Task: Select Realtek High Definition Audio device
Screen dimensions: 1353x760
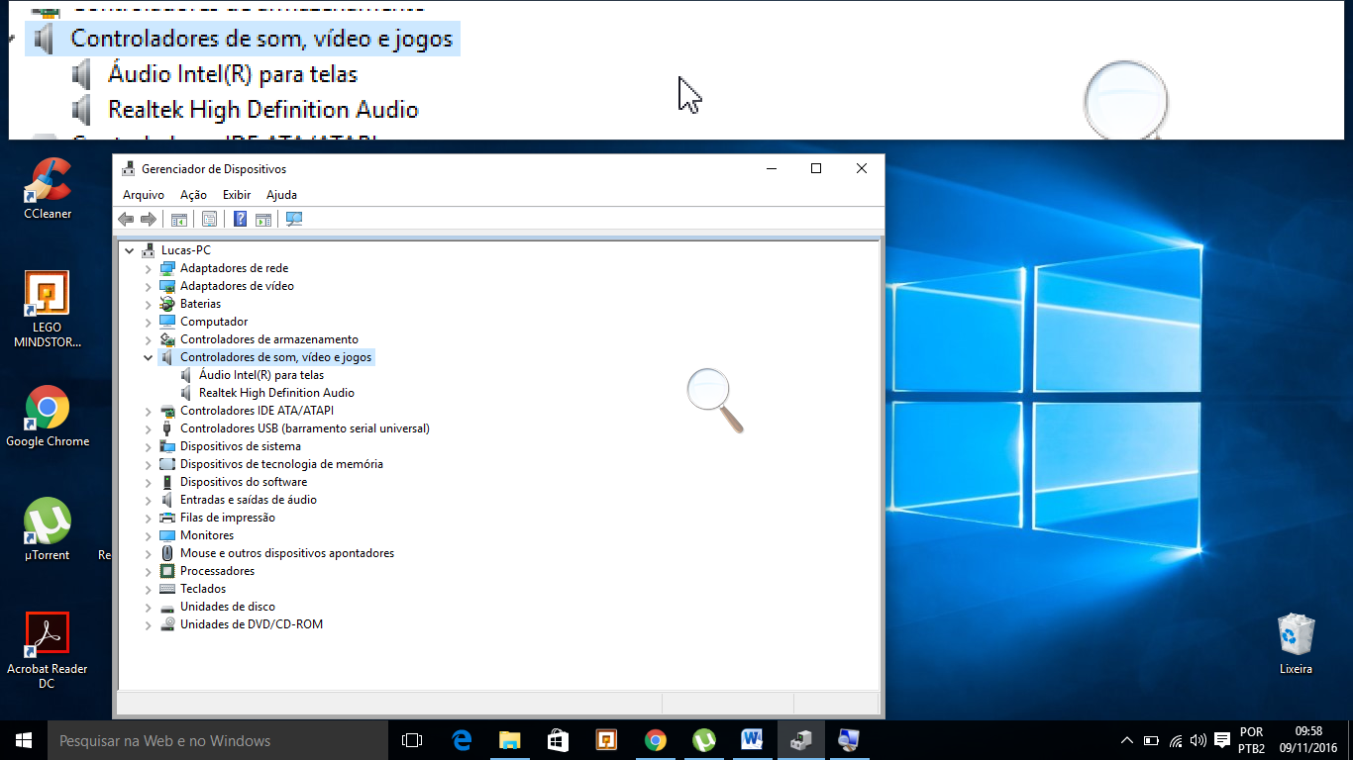Action: [276, 393]
